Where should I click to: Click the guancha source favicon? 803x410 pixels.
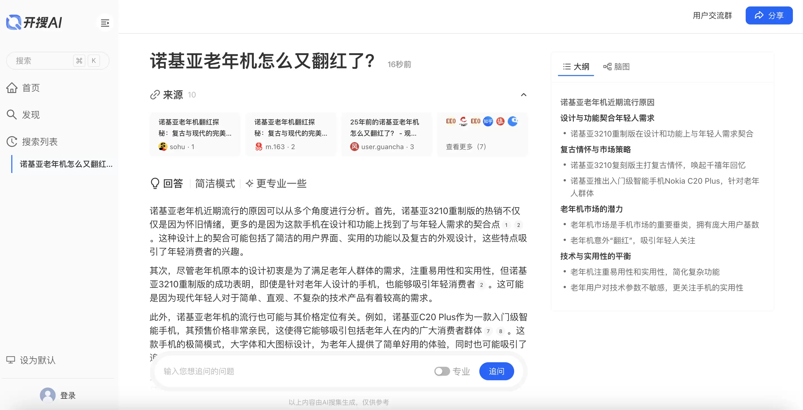(x=354, y=146)
